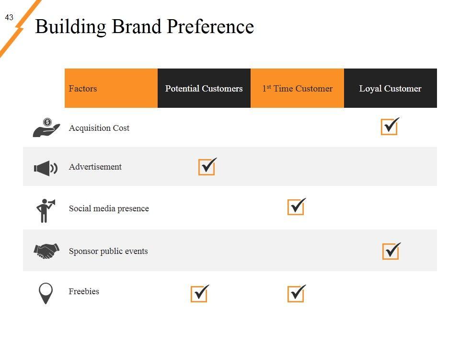The width and height of the screenshot is (460, 345).
Task: Select the Potential Customers column header
Action: [x=204, y=88]
